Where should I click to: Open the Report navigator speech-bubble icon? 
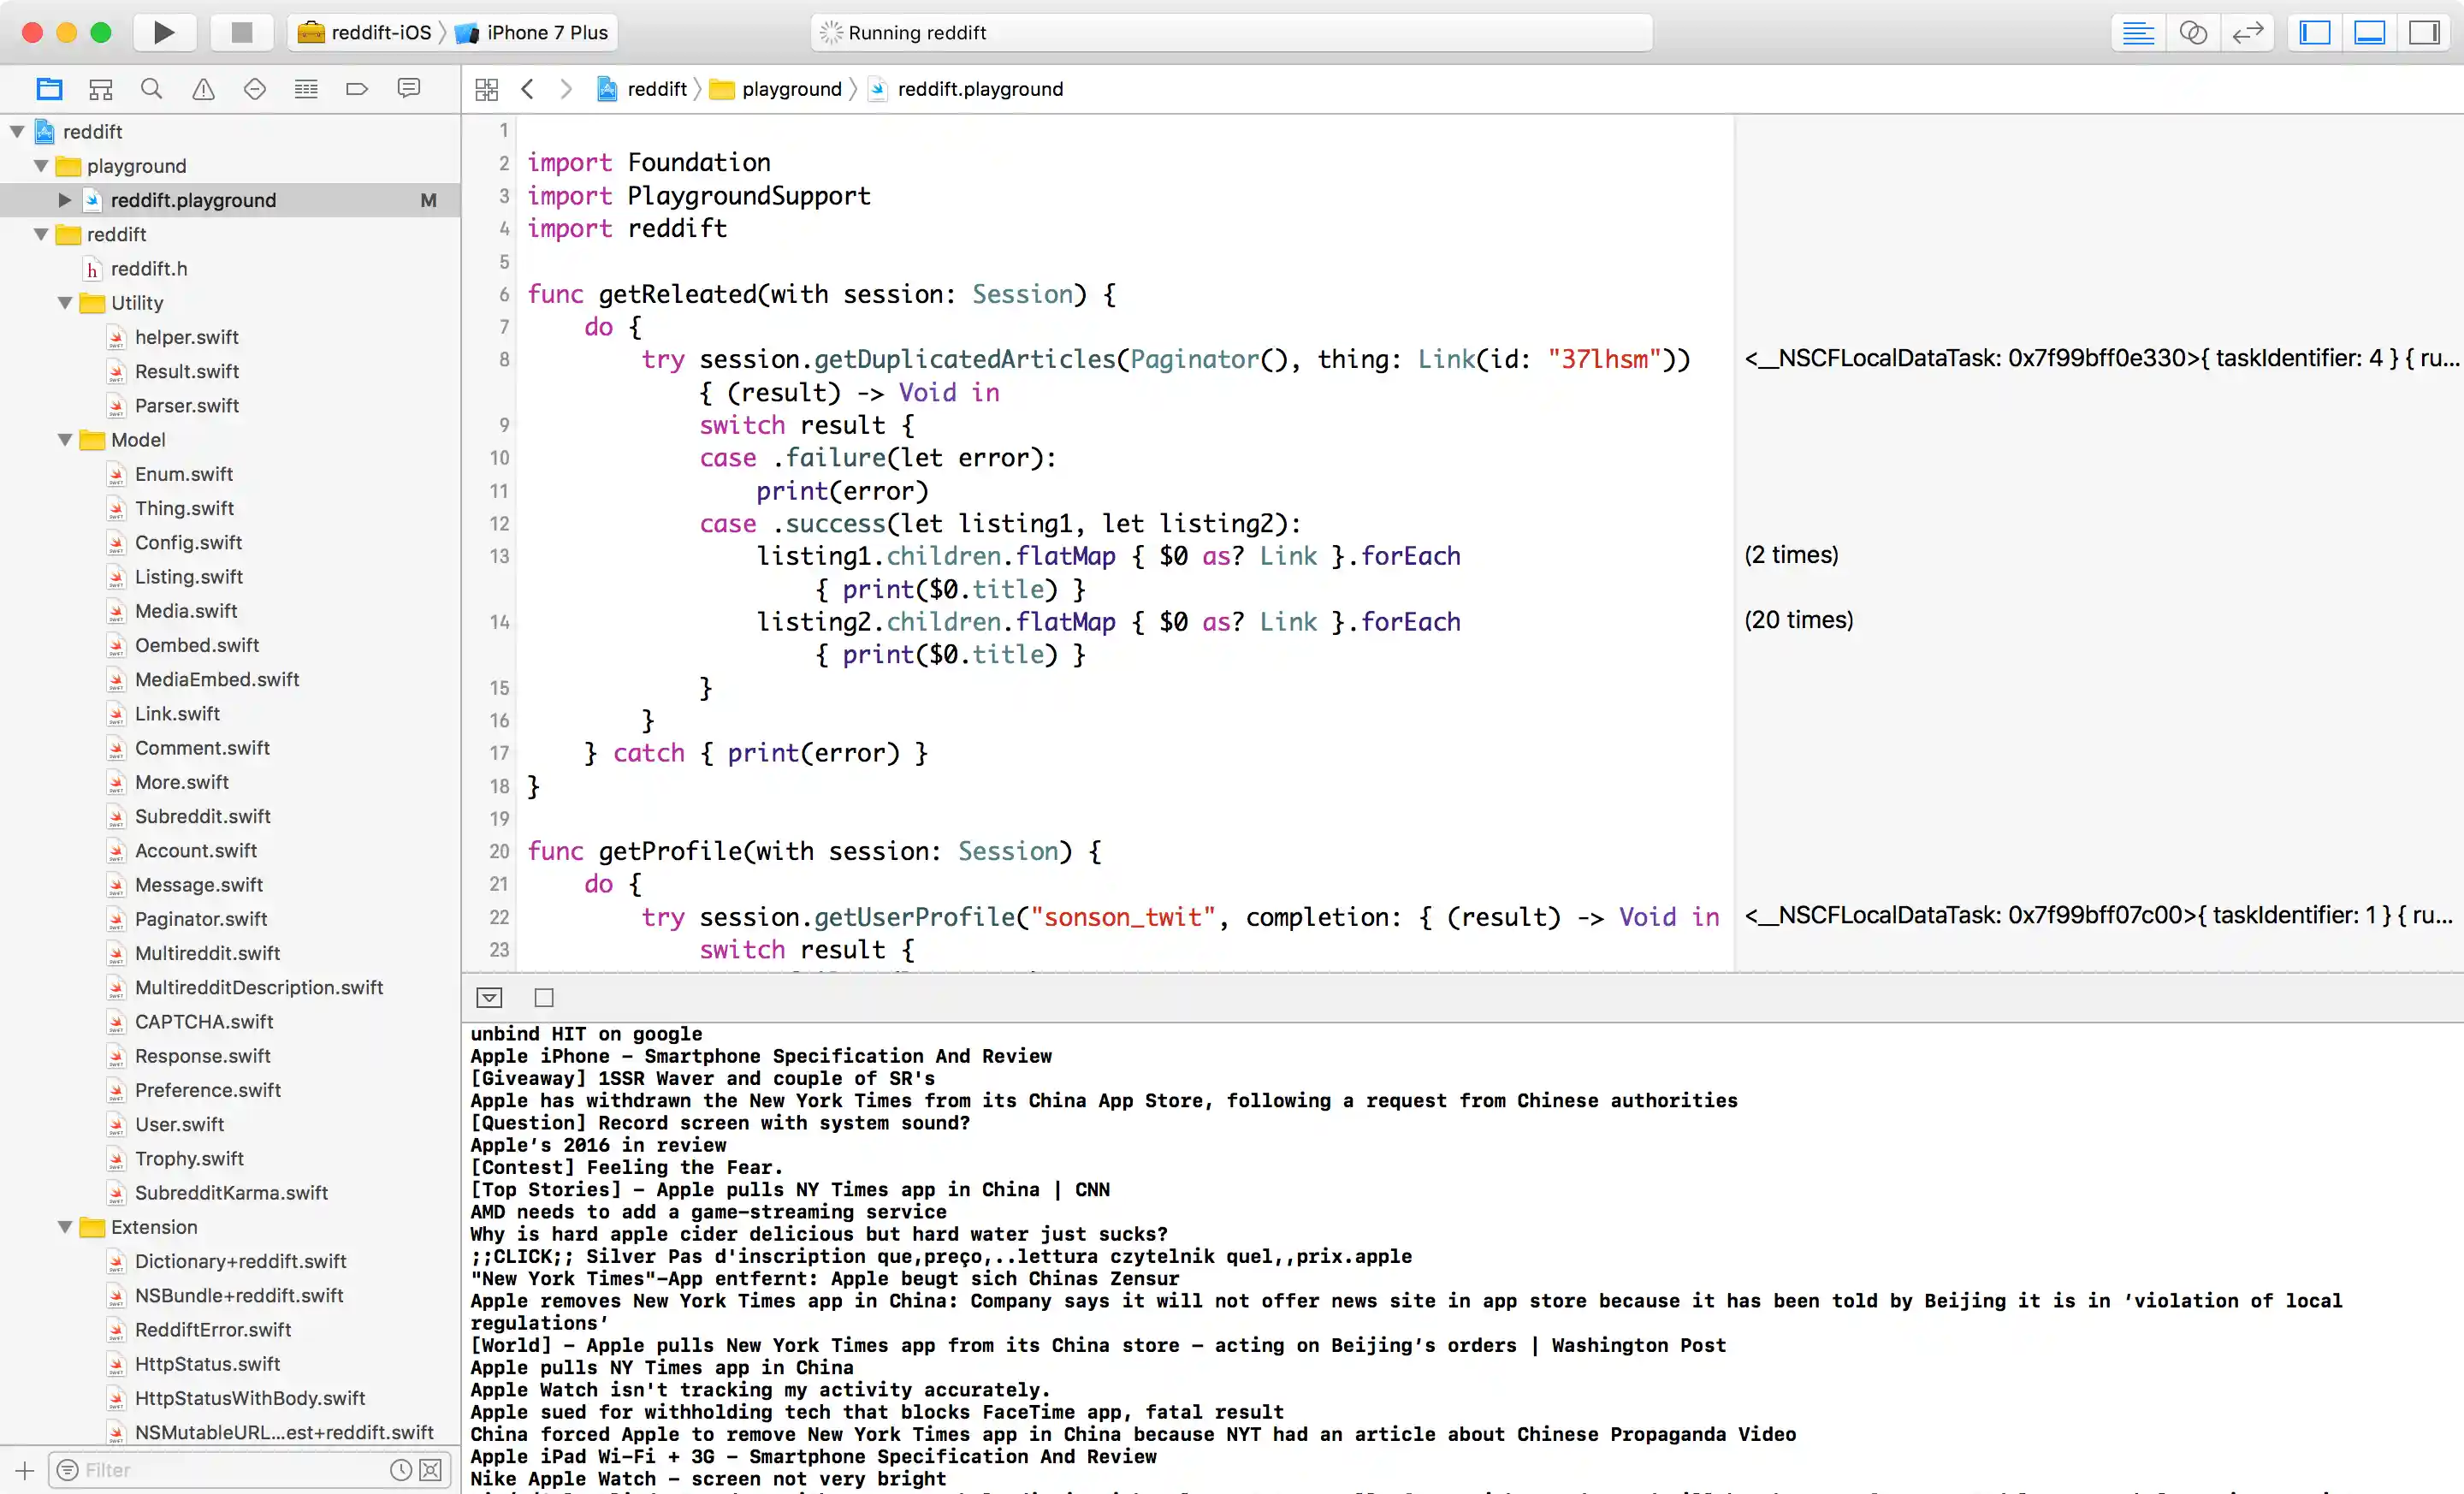[408, 89]
